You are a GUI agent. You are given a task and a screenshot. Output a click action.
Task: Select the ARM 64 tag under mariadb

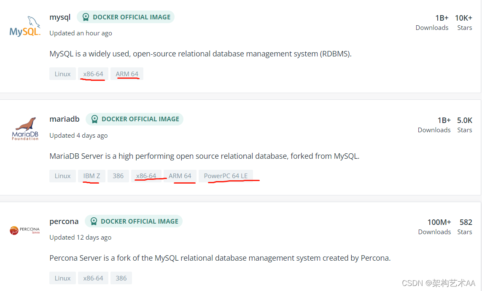coord(180,176)
